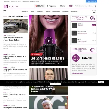109x109 pixels.
Task: Expand the Radio dropdown menu
Action: (x=33, y=11)
